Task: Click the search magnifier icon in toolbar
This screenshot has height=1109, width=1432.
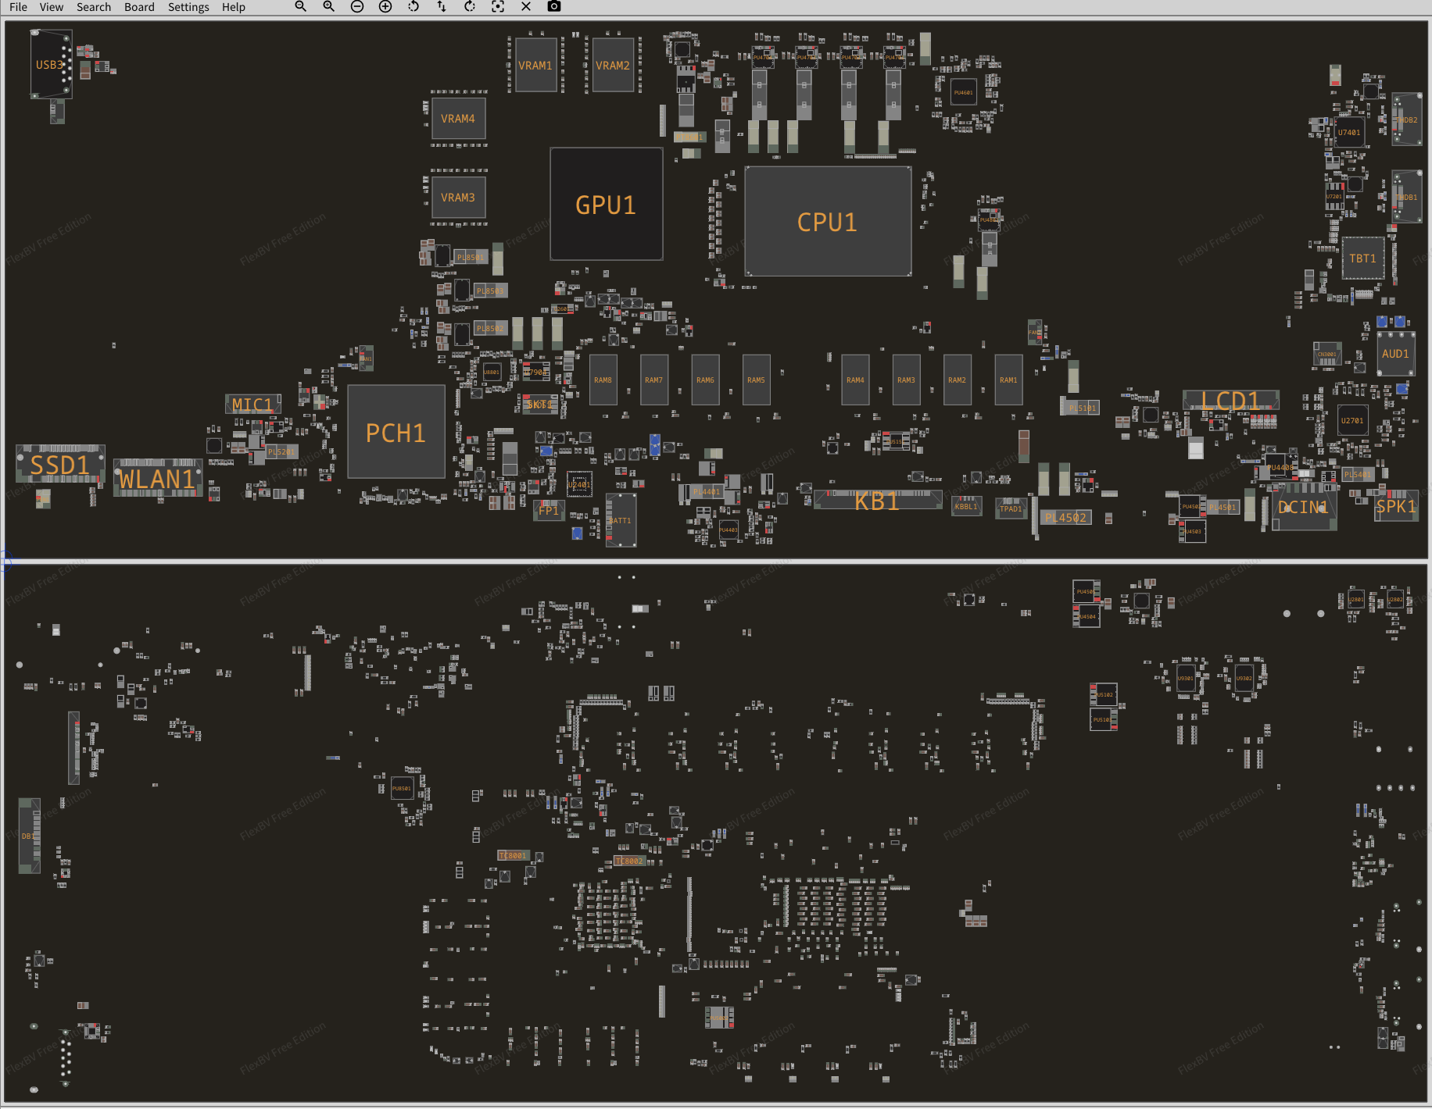Action: (300, 6)
